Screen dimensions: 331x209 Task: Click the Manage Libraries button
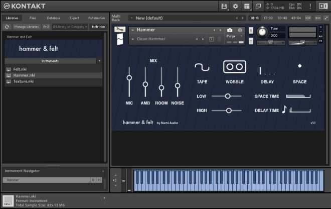[x=27, y=27]
